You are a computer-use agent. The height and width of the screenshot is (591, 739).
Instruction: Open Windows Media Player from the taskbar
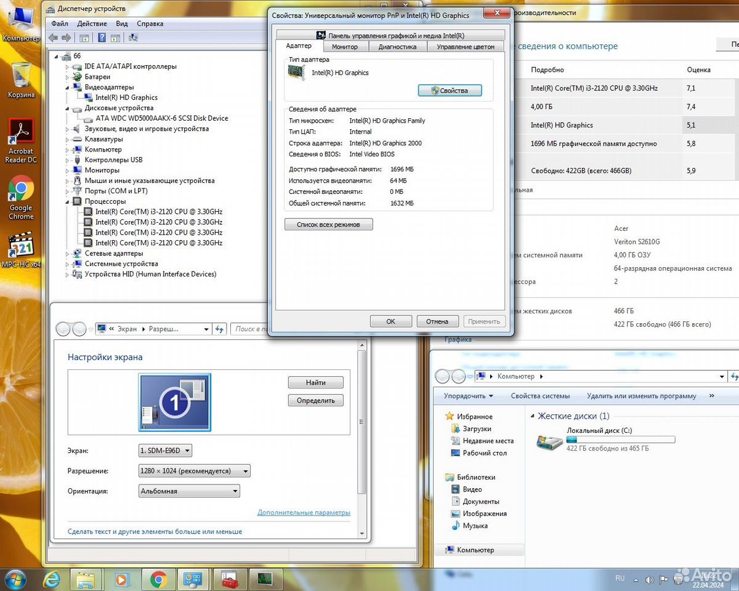121,579
